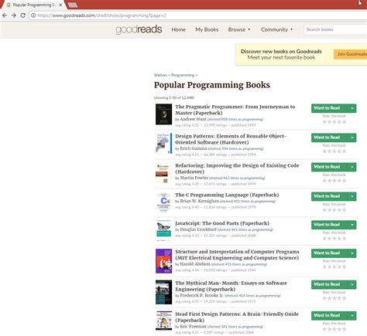Open The C Programming Language cover thumbnail

point(163,202)
